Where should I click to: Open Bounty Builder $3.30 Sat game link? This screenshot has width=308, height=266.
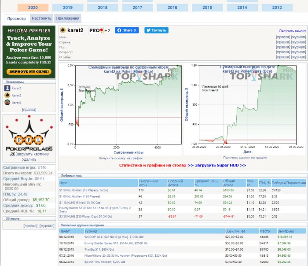95,210
